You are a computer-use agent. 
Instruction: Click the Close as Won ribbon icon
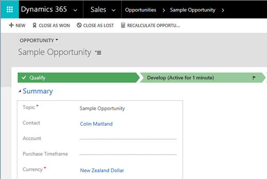tap(35, 26)
